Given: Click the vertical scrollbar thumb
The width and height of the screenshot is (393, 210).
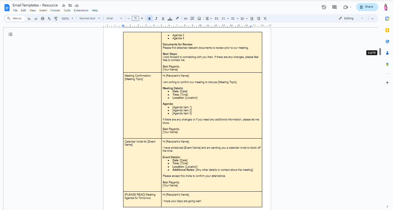Looking at the screenshot, I should coord(380,52).
